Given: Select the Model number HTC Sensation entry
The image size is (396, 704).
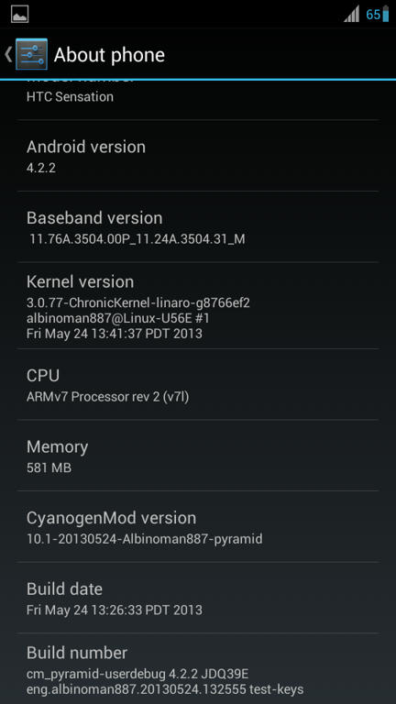Looking at the screenshot, I should click(198, 100).
